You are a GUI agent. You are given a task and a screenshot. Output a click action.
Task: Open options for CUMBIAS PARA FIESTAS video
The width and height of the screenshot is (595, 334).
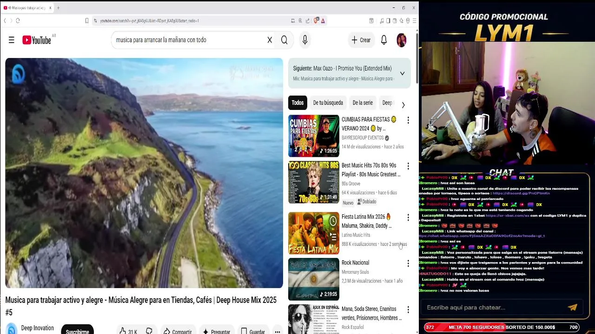click(408, 120)
